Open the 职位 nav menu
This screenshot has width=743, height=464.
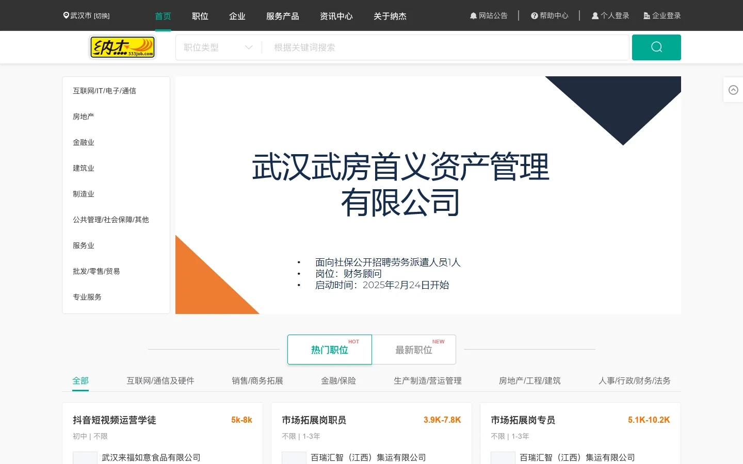click(x=200, y=16)
